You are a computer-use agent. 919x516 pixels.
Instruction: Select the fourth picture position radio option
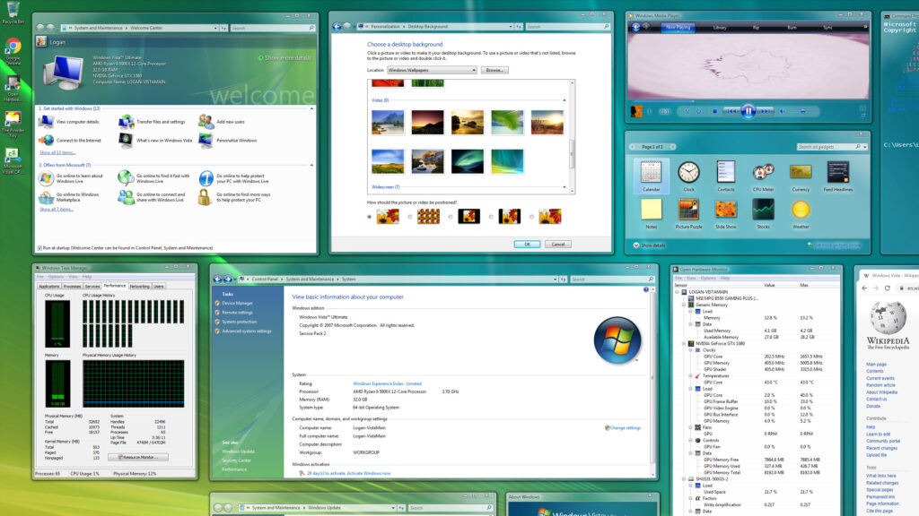click(491, 217)
